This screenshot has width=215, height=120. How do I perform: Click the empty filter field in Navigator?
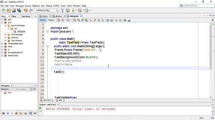24,89
